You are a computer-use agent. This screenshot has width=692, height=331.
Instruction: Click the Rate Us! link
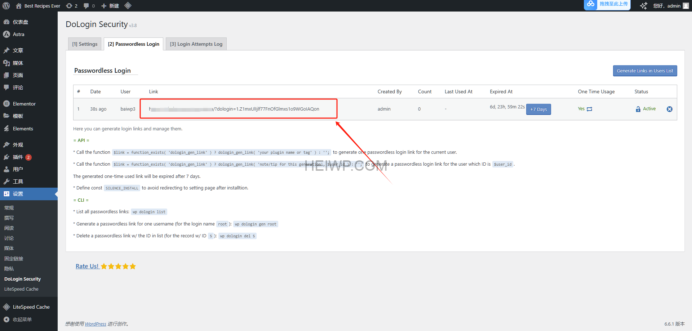(87, 266)
